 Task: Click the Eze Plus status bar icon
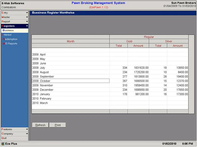pyautogui.click(x=3, y=144)
